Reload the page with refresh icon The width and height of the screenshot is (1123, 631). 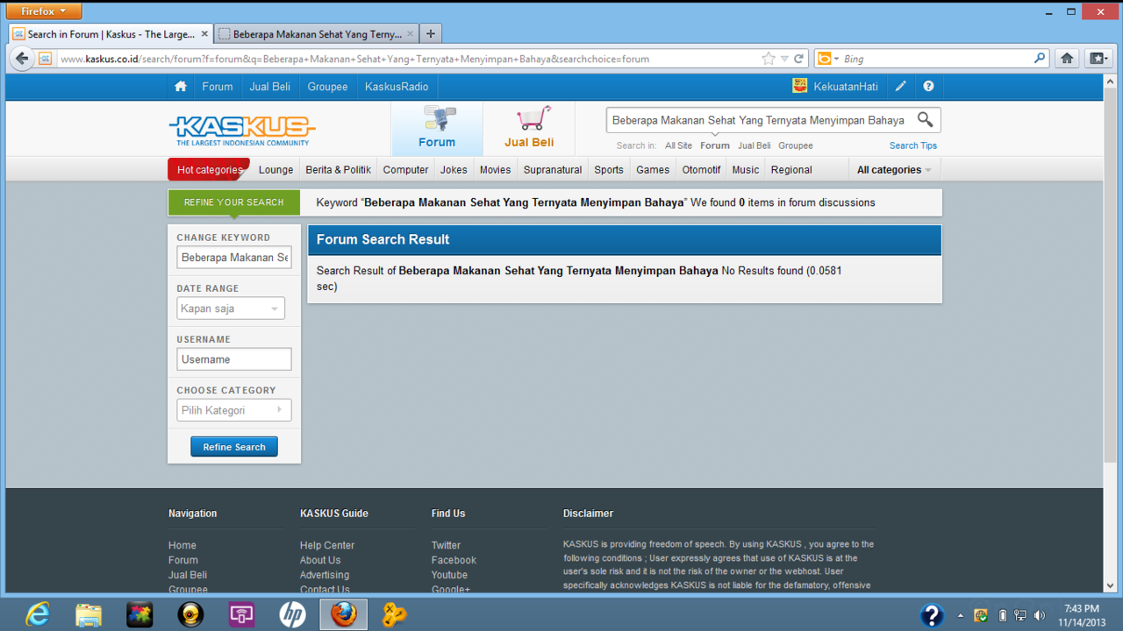tap(798, 59)
